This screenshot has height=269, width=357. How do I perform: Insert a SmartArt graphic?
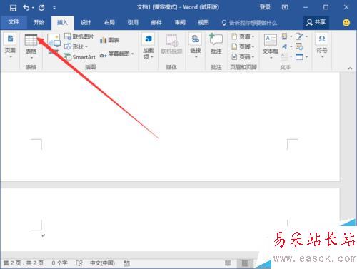coord(80,57)
